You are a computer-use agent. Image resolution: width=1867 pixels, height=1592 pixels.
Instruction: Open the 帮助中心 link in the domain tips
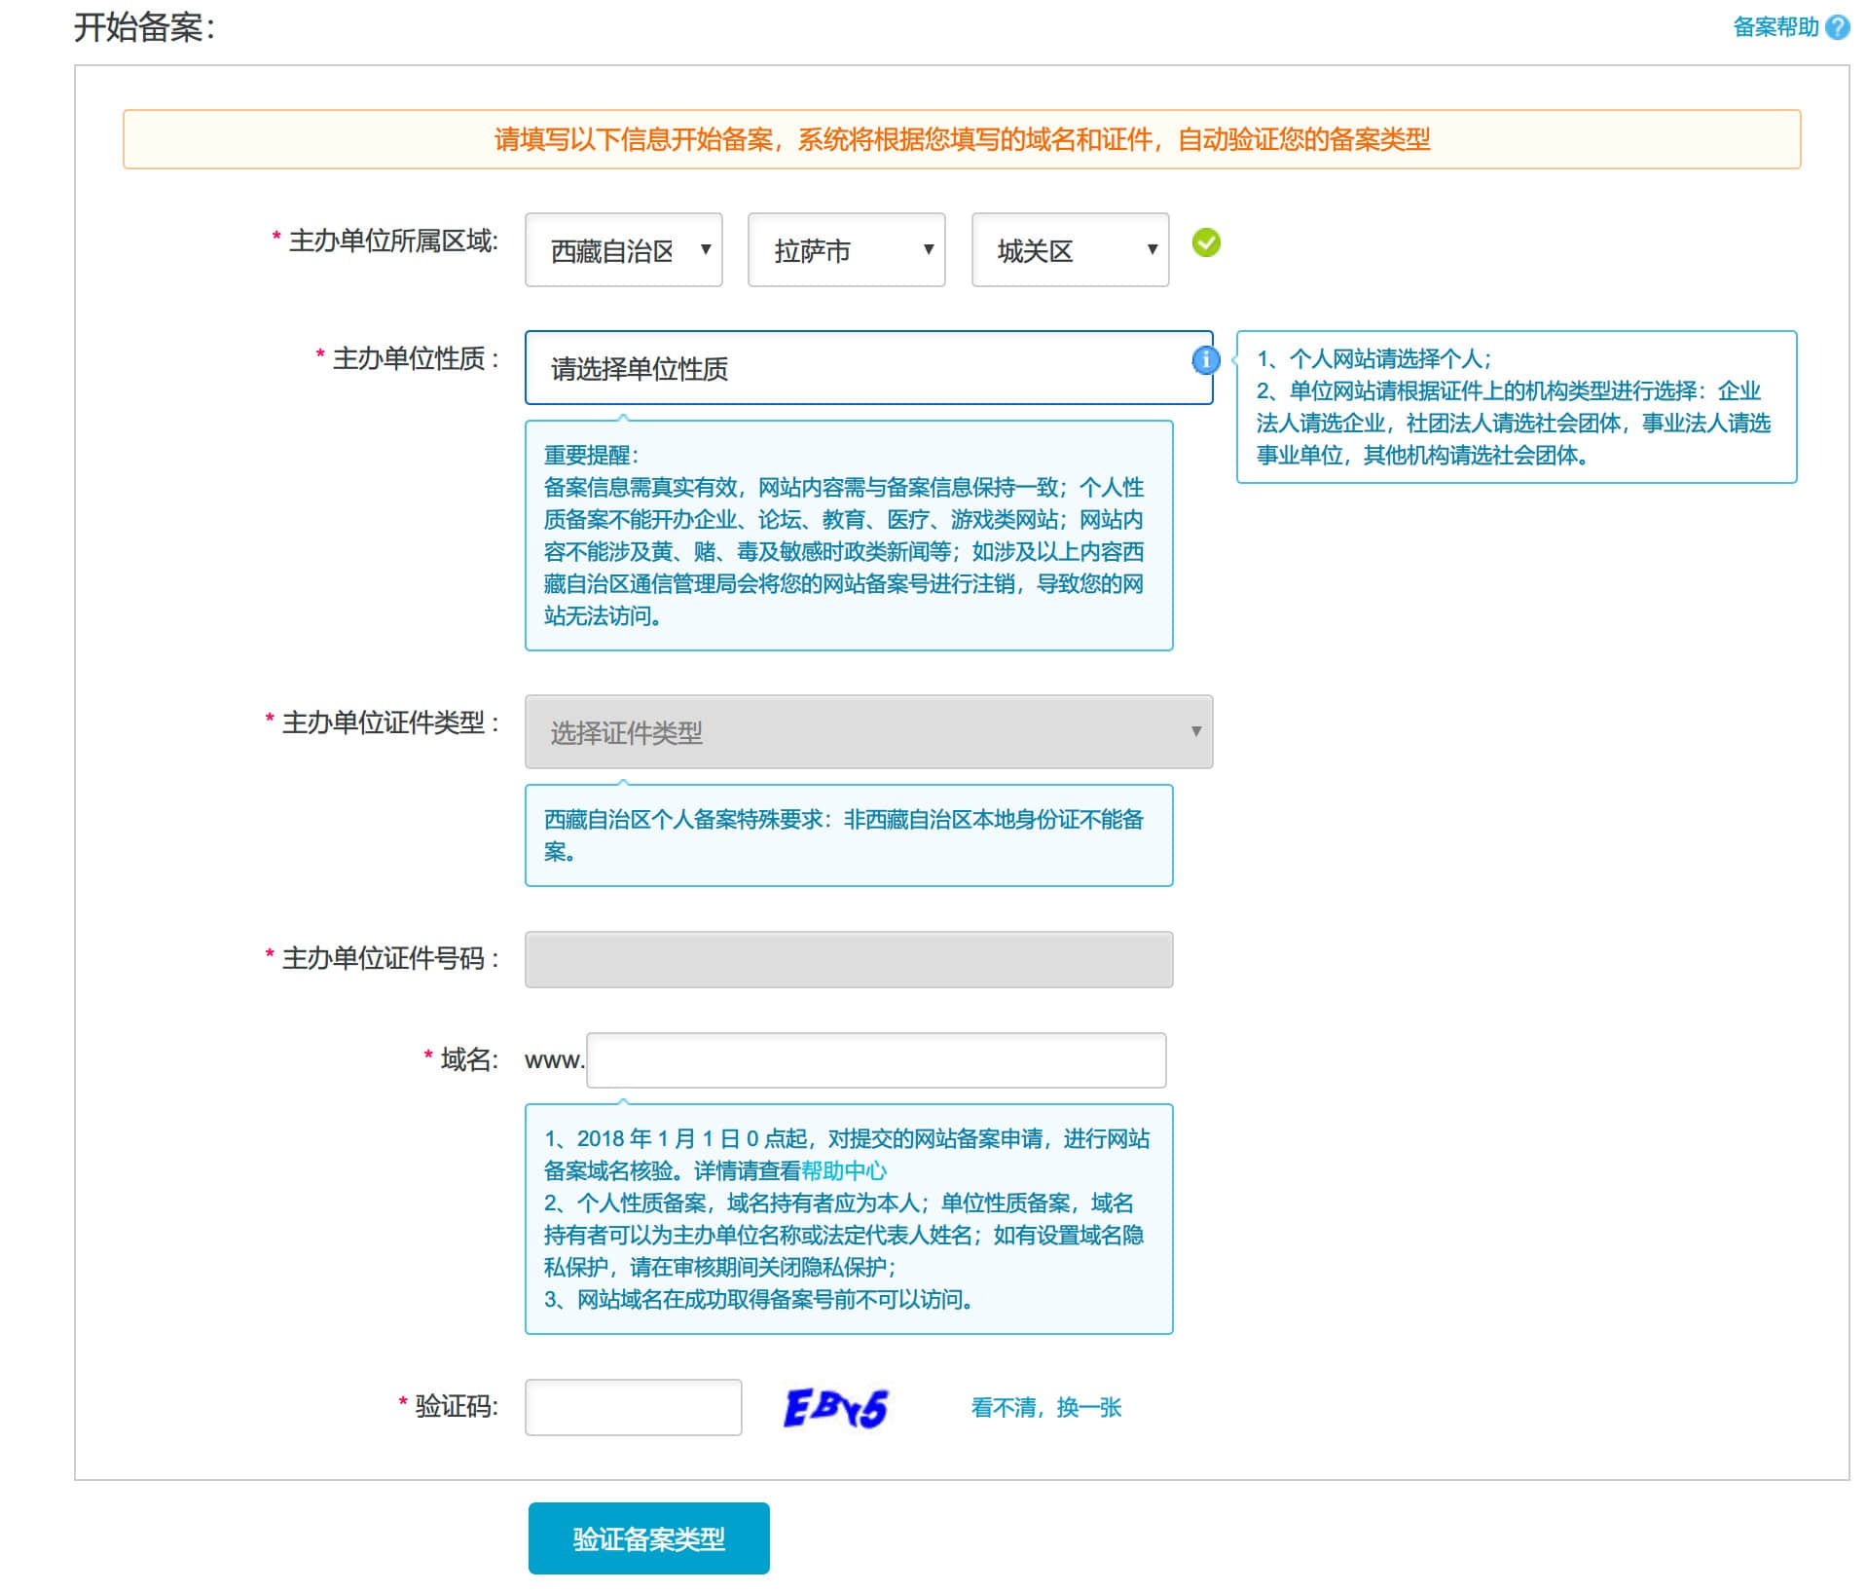(846, 1170)
